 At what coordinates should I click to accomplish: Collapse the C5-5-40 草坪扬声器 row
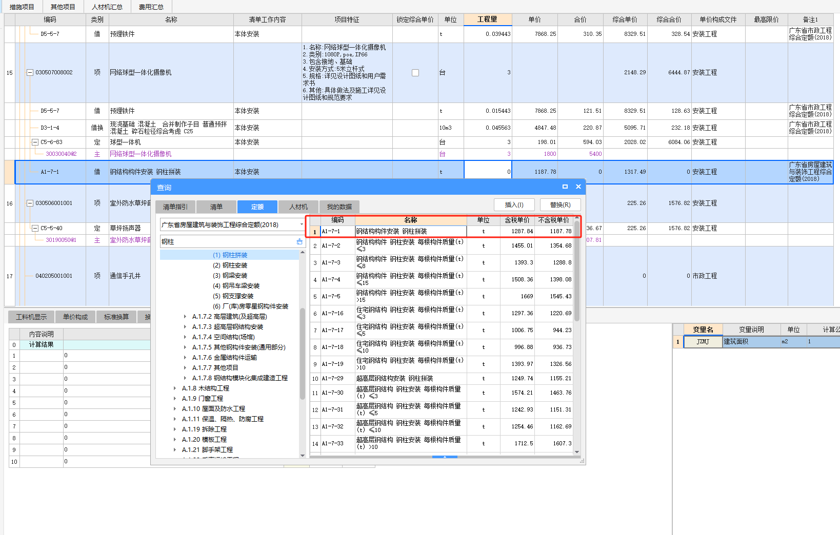[x=35, y=229]
